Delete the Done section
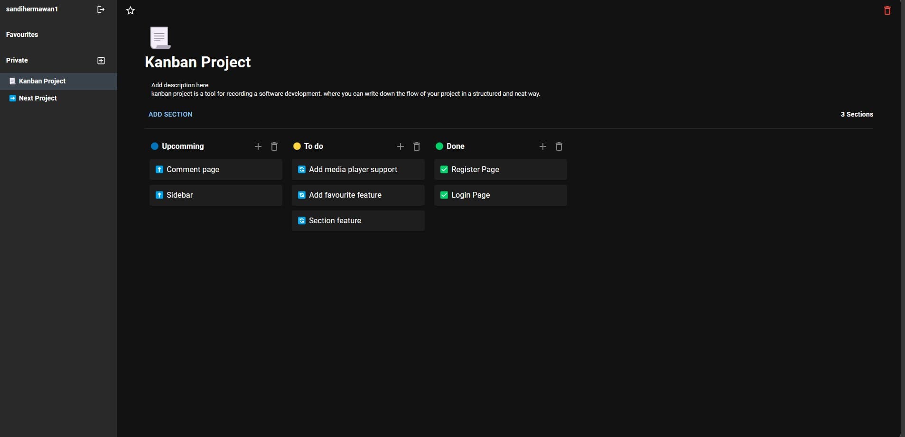 (559, 146)
